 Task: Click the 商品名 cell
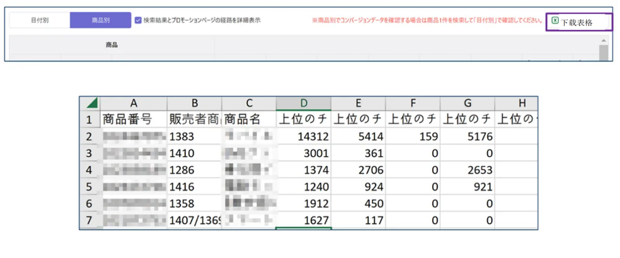(x=249, y=119)
